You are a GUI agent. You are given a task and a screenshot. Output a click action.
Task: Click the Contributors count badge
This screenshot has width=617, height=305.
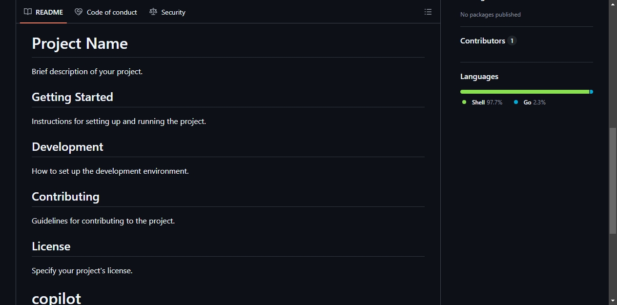512,41
